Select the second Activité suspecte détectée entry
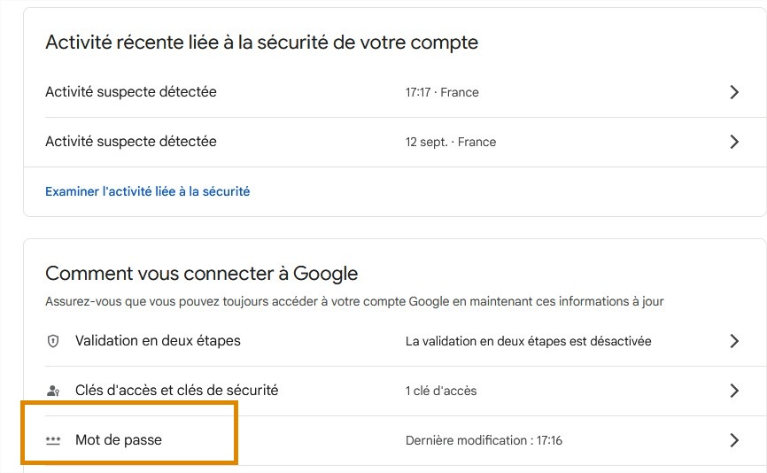Viewport: 767px width, 473px height. 131,142
